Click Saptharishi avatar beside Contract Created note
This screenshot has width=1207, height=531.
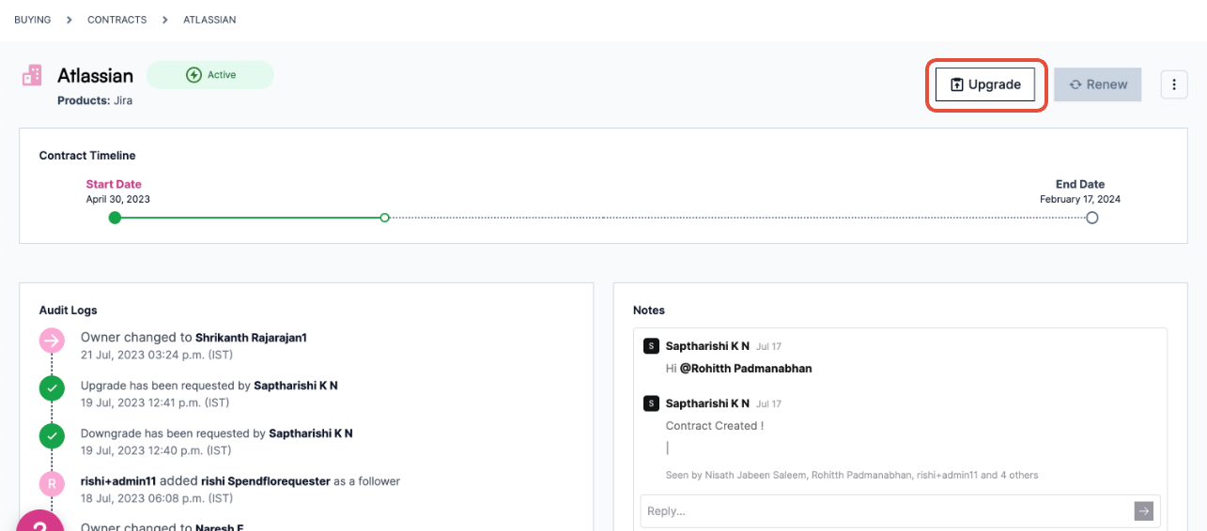coord(651,403)
